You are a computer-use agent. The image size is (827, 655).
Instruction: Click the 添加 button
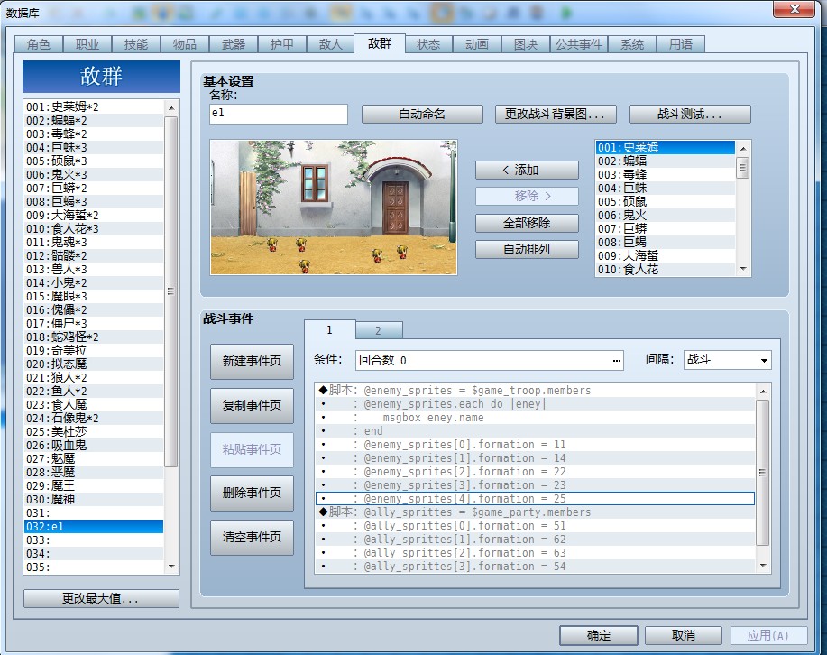(527, 170)
